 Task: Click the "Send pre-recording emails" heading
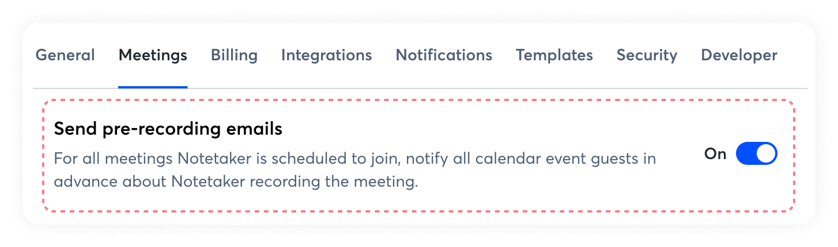(x=168, y=129)
